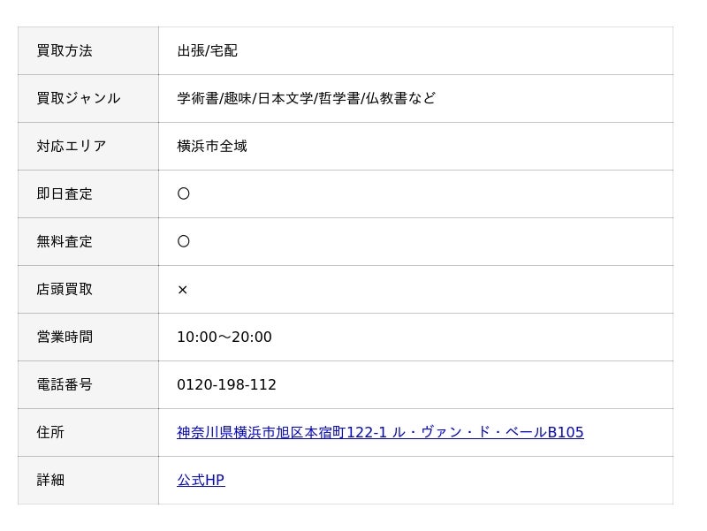The height and width of the screenshot is (531, 707).
Task: Click the 出張/宅配 text
Action: tap(208, 51)
